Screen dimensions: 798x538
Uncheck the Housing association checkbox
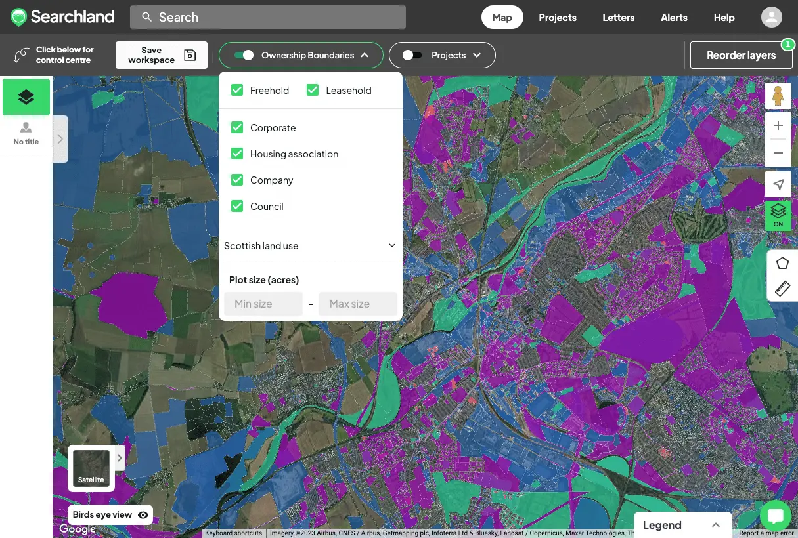[x=237, y=154]
